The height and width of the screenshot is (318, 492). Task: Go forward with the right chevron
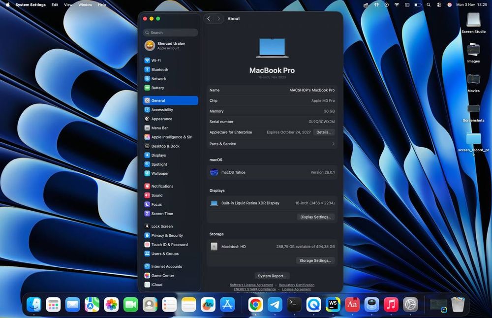coord(219,19)
